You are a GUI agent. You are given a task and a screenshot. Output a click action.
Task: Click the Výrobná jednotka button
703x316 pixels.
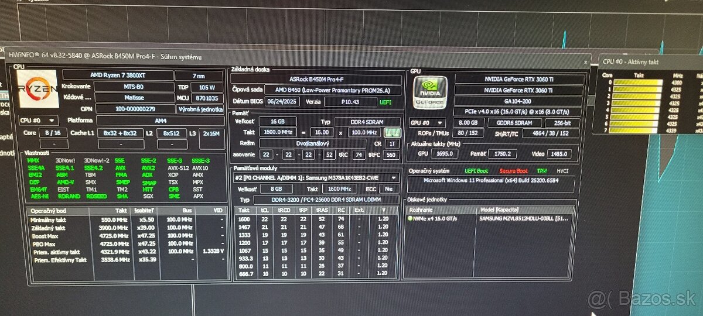tap(201, 109)
